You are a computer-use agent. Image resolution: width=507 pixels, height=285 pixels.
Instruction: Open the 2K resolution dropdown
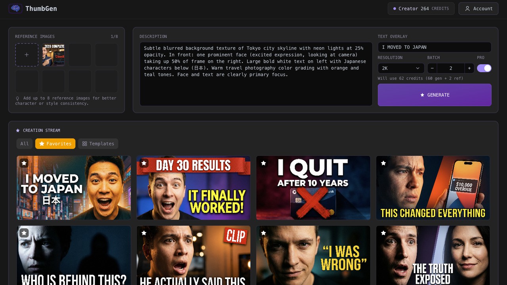[x=400, y=68]
